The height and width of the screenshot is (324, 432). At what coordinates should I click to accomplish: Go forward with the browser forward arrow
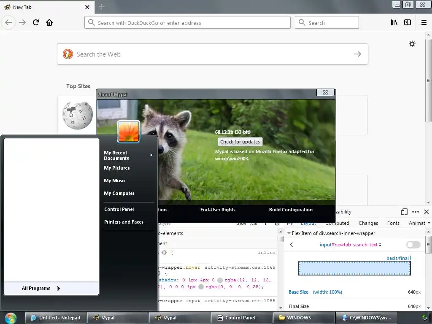click(22, 22)
